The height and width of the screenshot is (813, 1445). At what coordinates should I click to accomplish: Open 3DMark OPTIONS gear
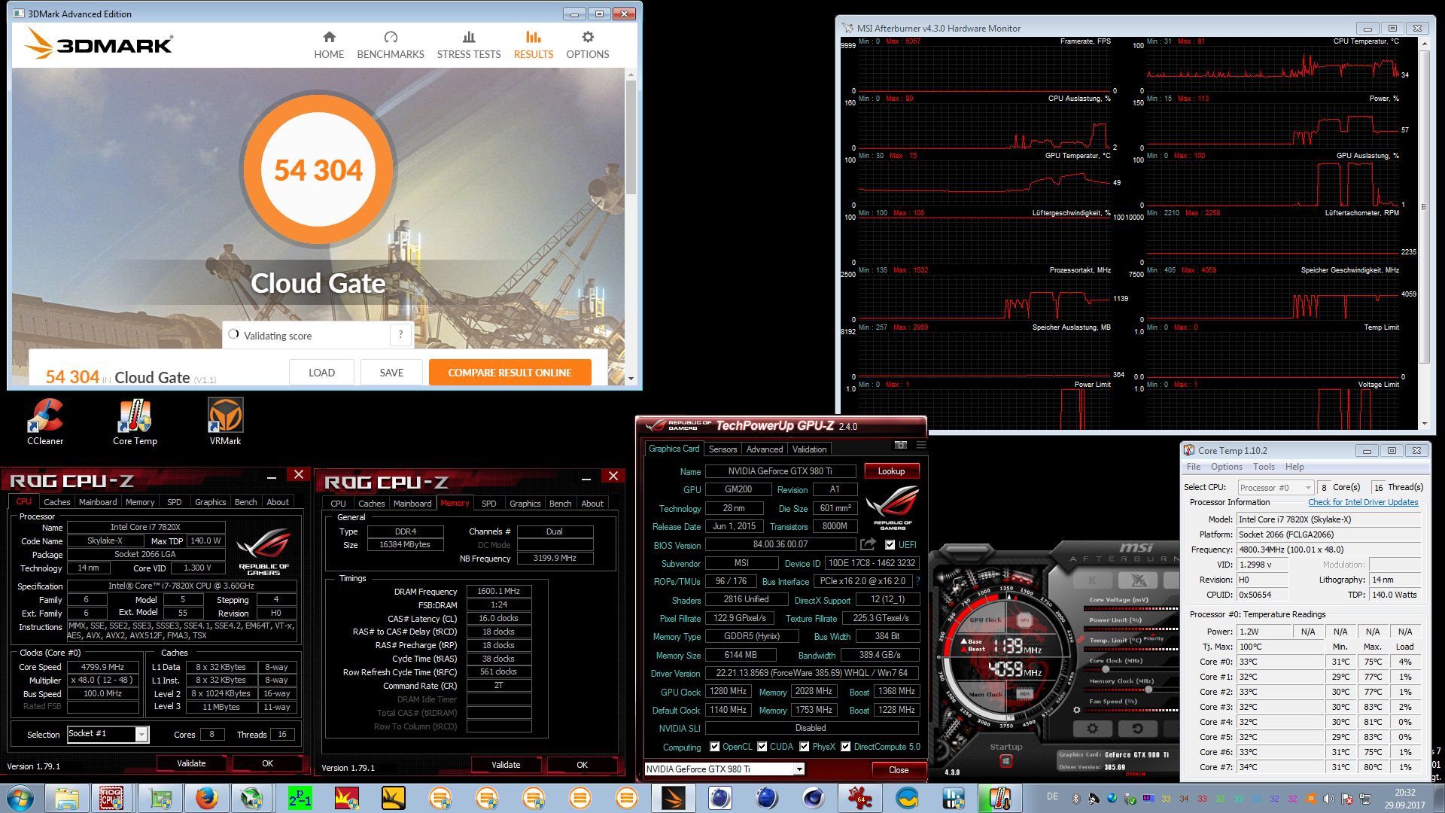(x=588, y=45)
